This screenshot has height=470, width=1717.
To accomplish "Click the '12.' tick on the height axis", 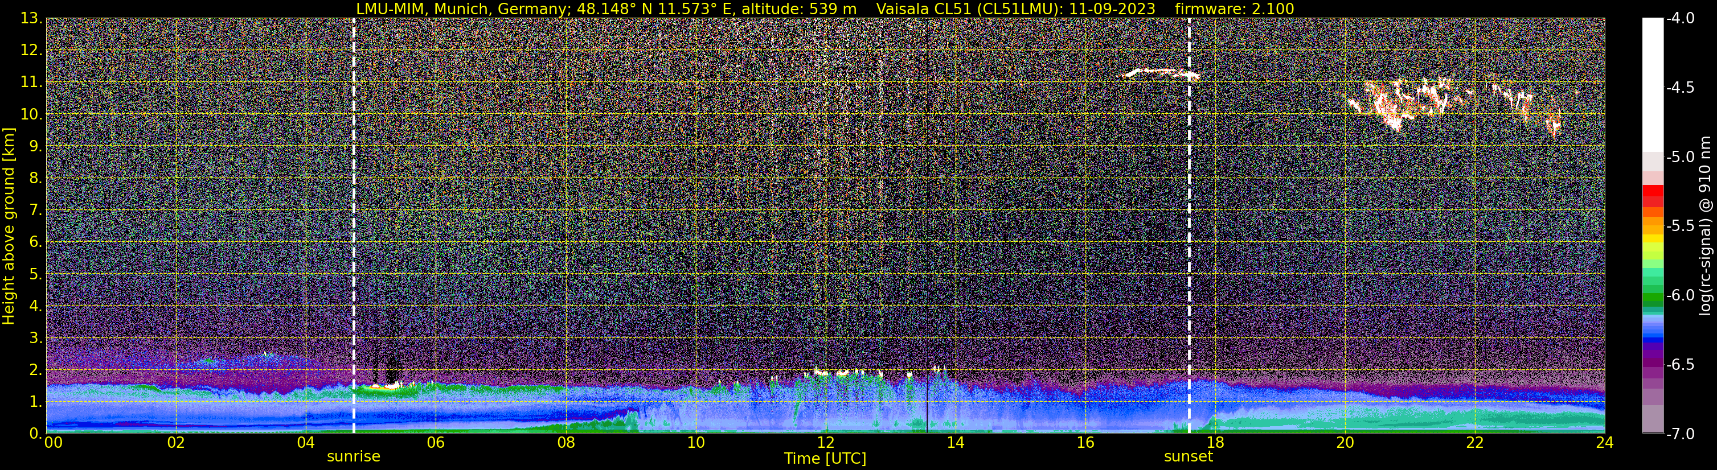I will pyautogui.click(x=31, y=51).
